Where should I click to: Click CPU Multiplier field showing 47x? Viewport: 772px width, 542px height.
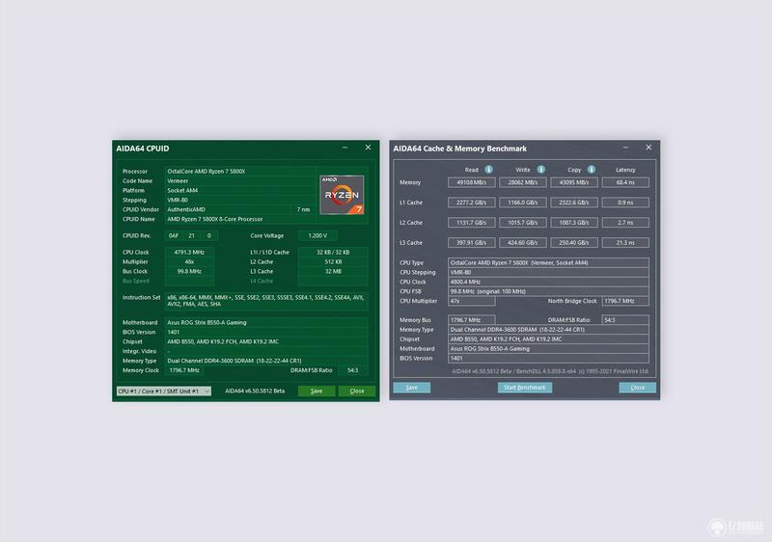tap(471, 301)
